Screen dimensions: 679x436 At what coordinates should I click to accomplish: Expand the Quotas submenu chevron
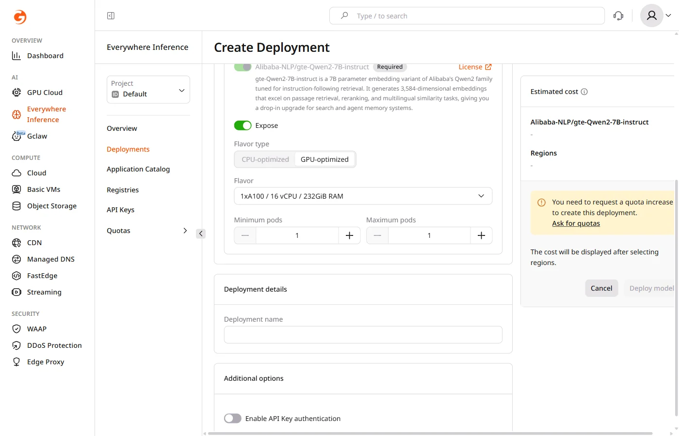point(185,231)
